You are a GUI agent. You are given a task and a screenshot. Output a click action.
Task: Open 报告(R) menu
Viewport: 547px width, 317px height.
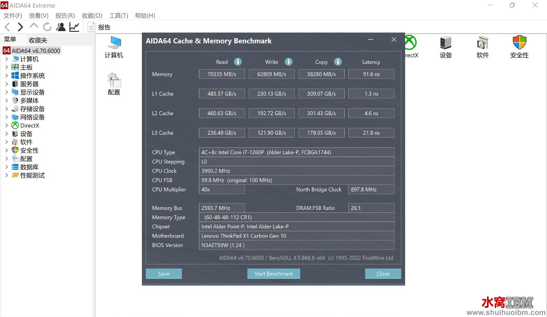tap(65, 16)
